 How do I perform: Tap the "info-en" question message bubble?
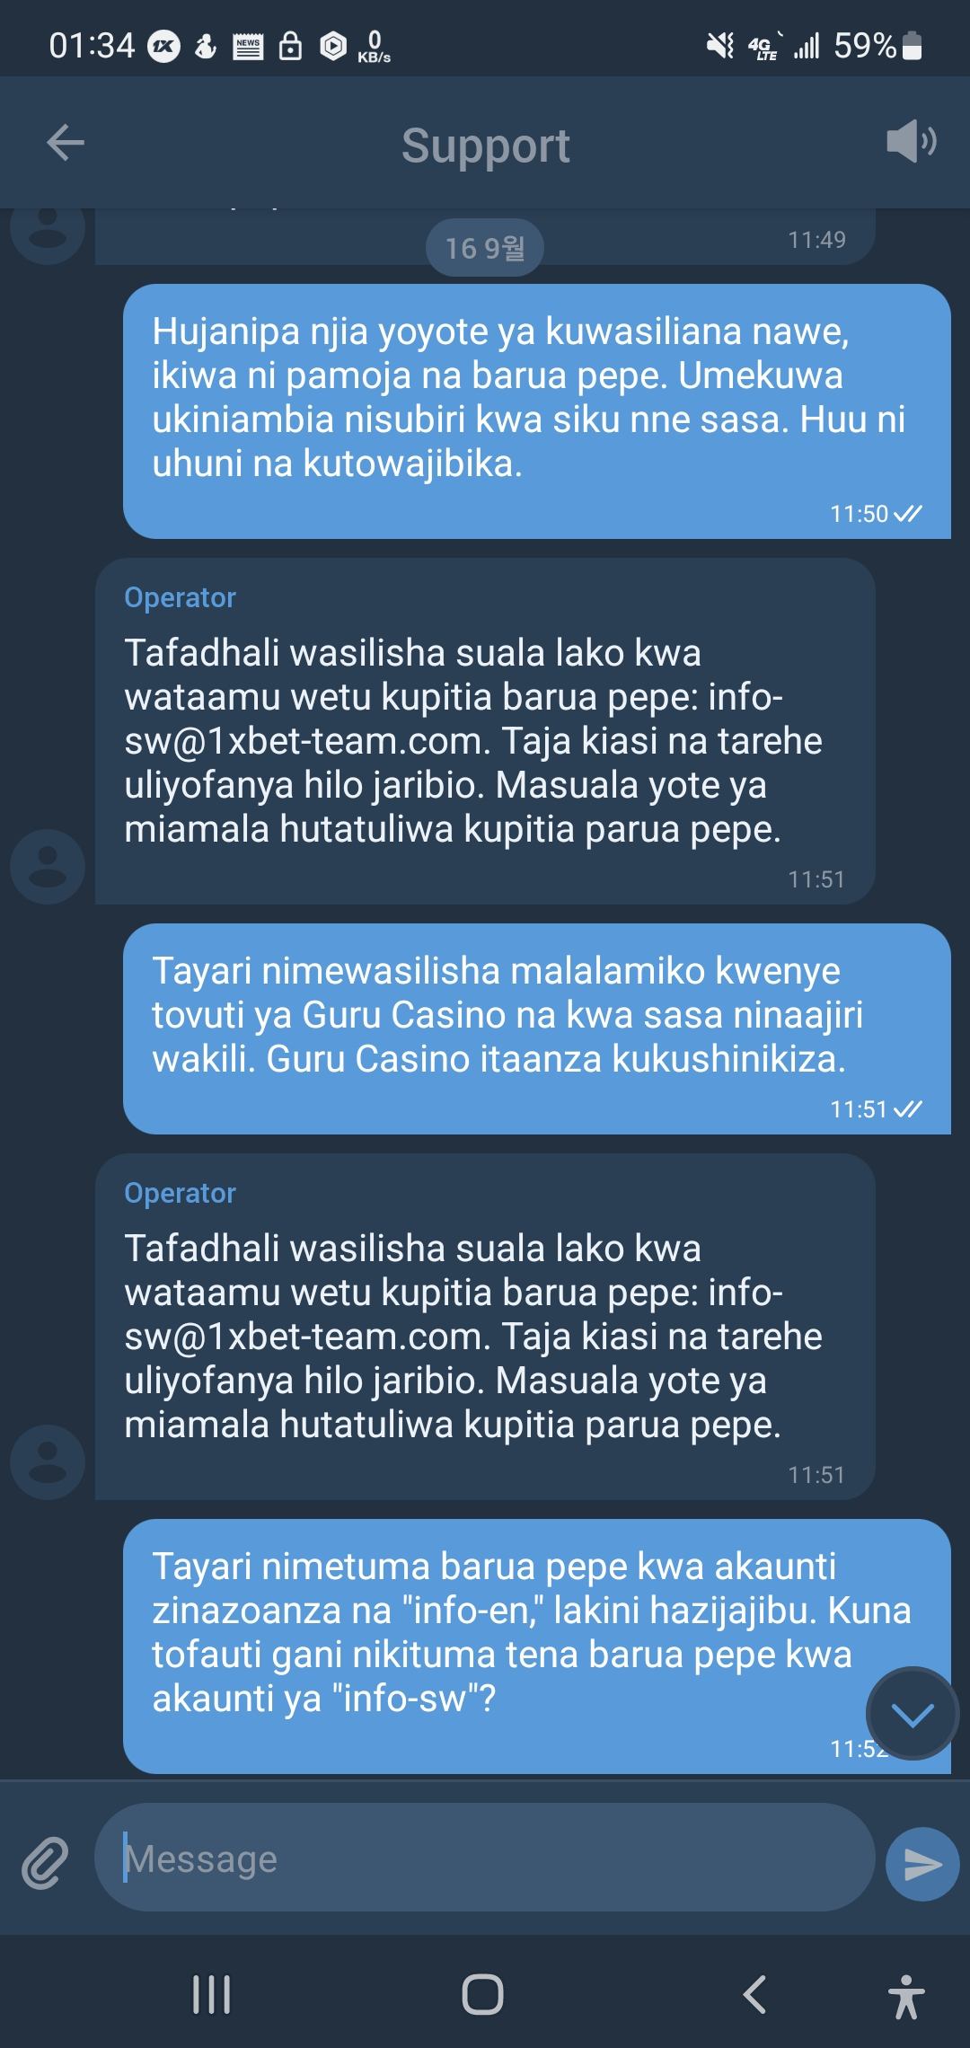point(536,1646)
